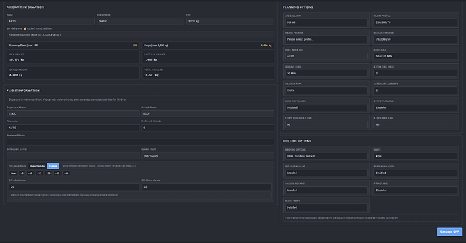This screenshot has width=466, height=243.
Task: Click the Cost Index field
Action: click(x=326, y=56)
